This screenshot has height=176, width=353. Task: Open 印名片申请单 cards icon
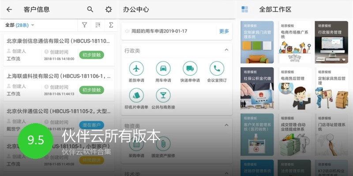(x=136, y=95)
